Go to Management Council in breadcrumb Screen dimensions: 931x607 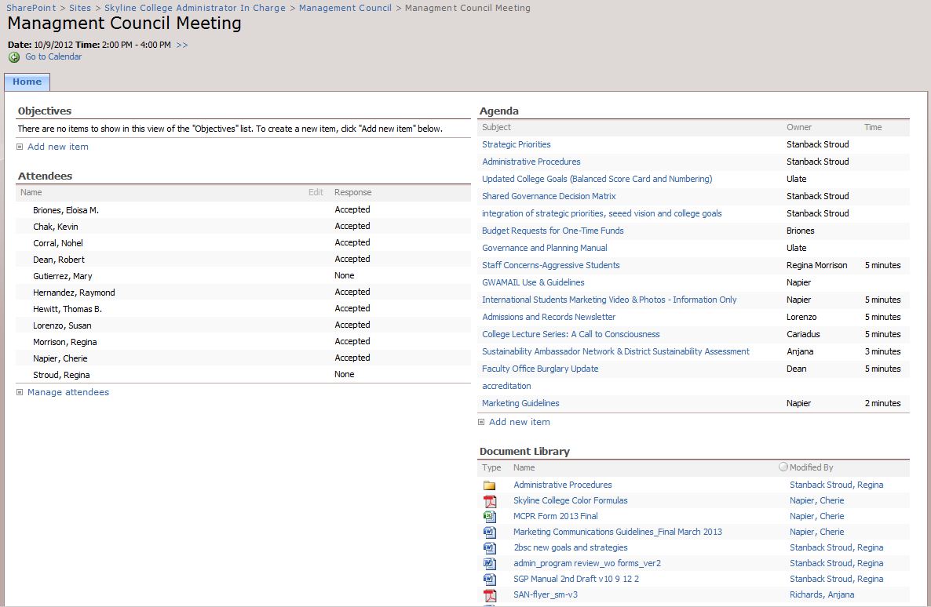[345, 8]
